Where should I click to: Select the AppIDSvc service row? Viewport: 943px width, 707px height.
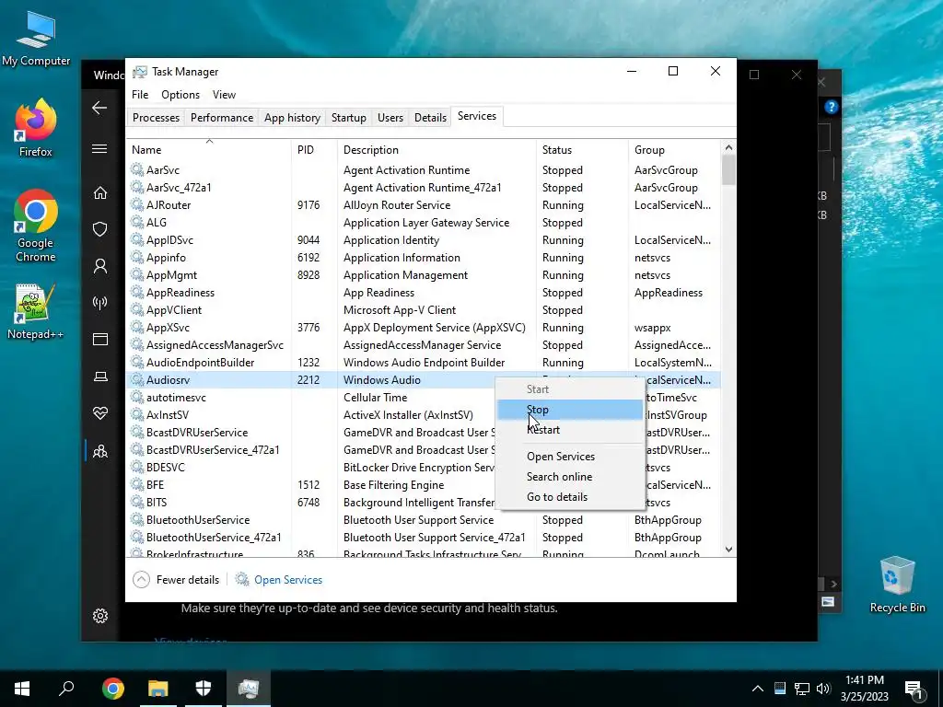coord(424,240)
